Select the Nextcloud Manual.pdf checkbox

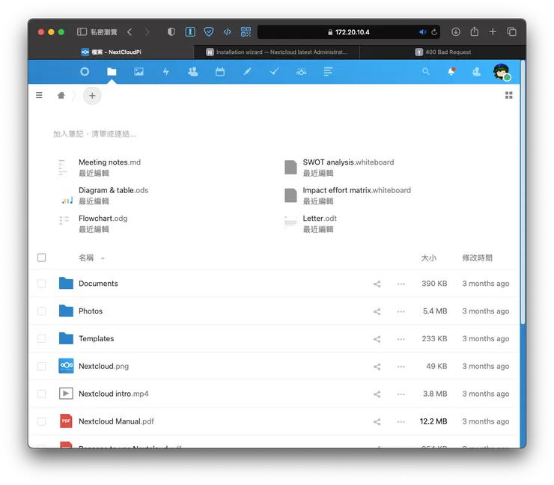[42, 421]
